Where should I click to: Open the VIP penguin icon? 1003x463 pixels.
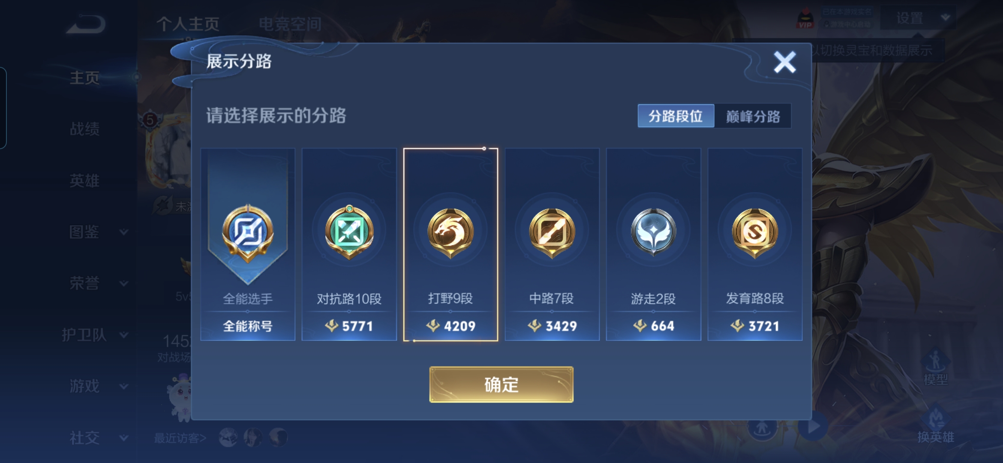tap(805, 18)
